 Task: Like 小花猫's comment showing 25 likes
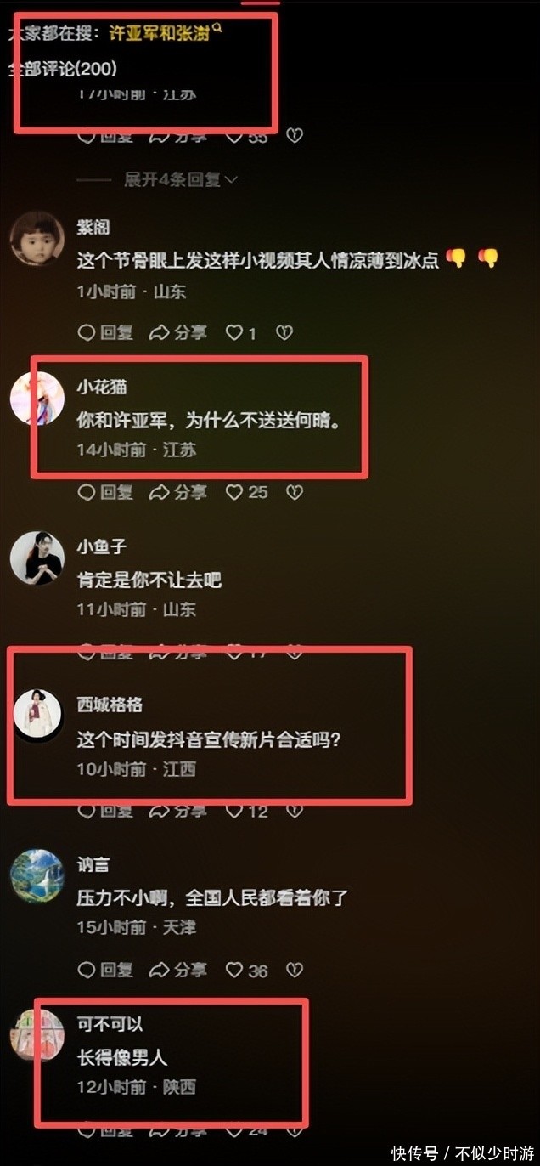click(234, 492)
